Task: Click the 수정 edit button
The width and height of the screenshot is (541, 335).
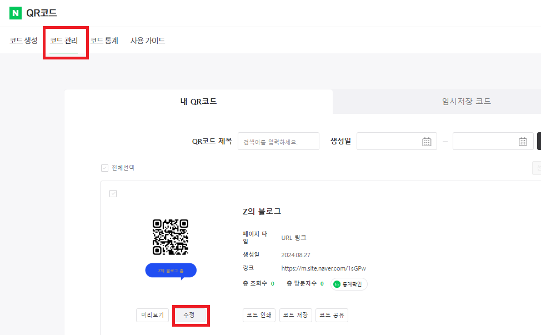Action: (189, 315)
